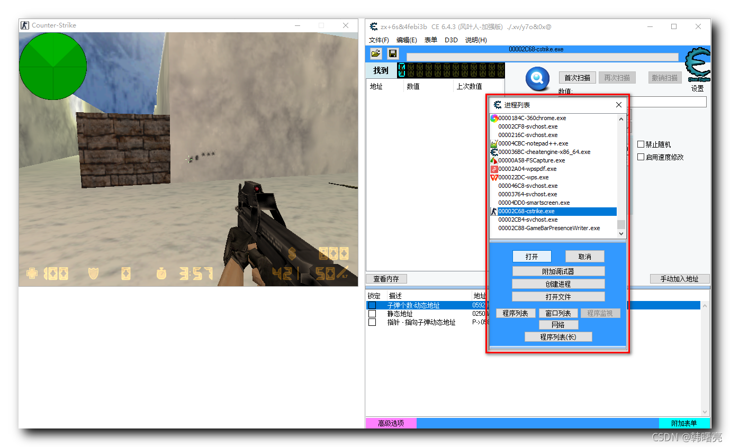This screenshot has width=730, height=447.
Task: Click the Cheat Engine title bar icon
Action: (374, 26)
